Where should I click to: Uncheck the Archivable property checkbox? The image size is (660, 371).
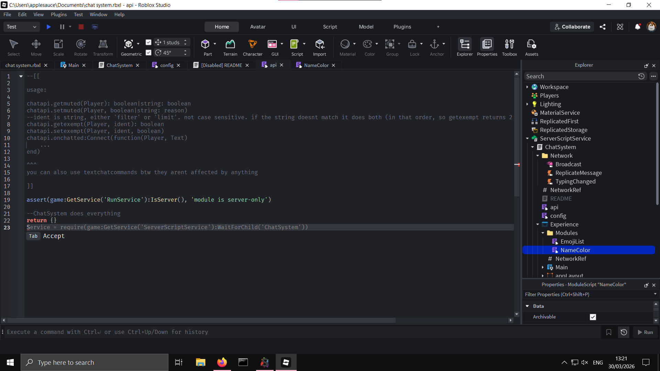click(593, 317)
